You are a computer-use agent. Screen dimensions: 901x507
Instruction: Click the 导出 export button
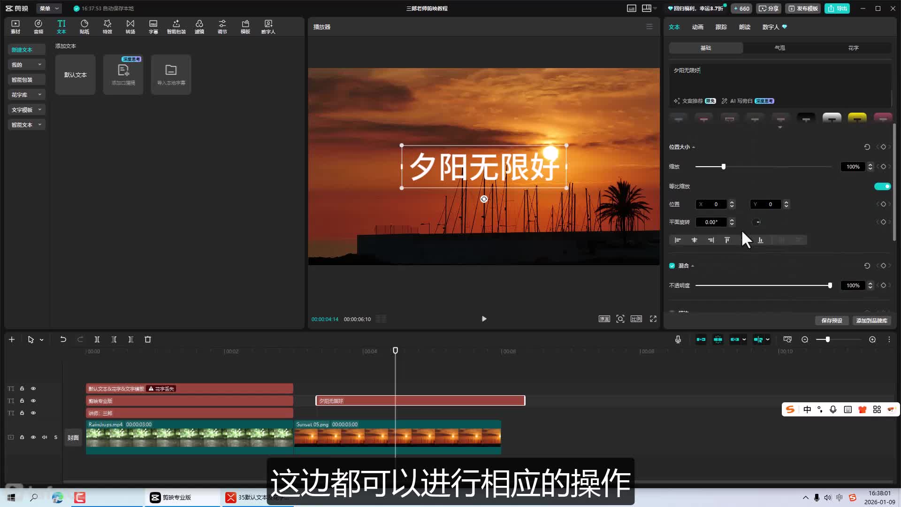tap(837, 8)
